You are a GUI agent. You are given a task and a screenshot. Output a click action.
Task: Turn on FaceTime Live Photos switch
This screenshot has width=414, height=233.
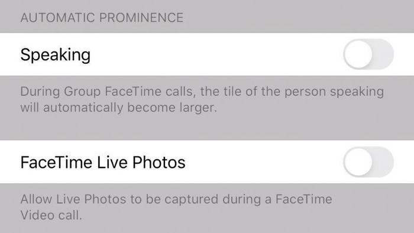point(368,162)
